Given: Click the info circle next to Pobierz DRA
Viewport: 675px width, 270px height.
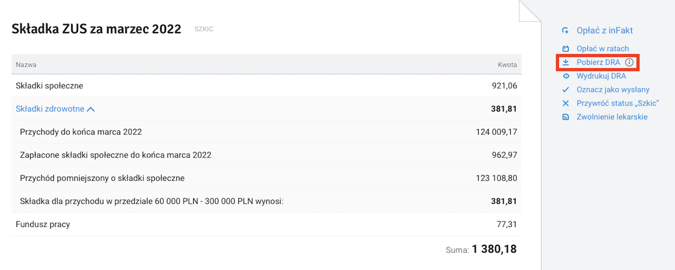Looking at the screenshot, I should (629, 62).
